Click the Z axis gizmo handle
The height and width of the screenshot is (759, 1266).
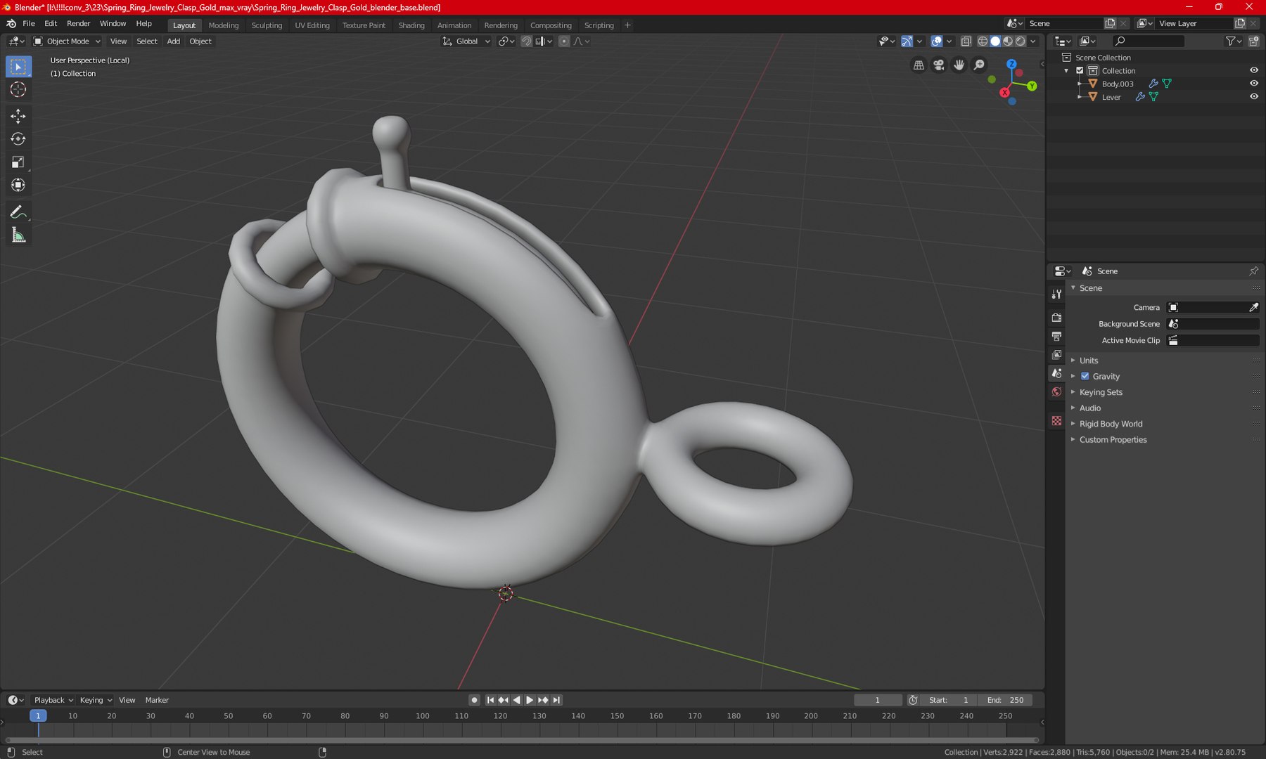click(x=1011, y=64)
